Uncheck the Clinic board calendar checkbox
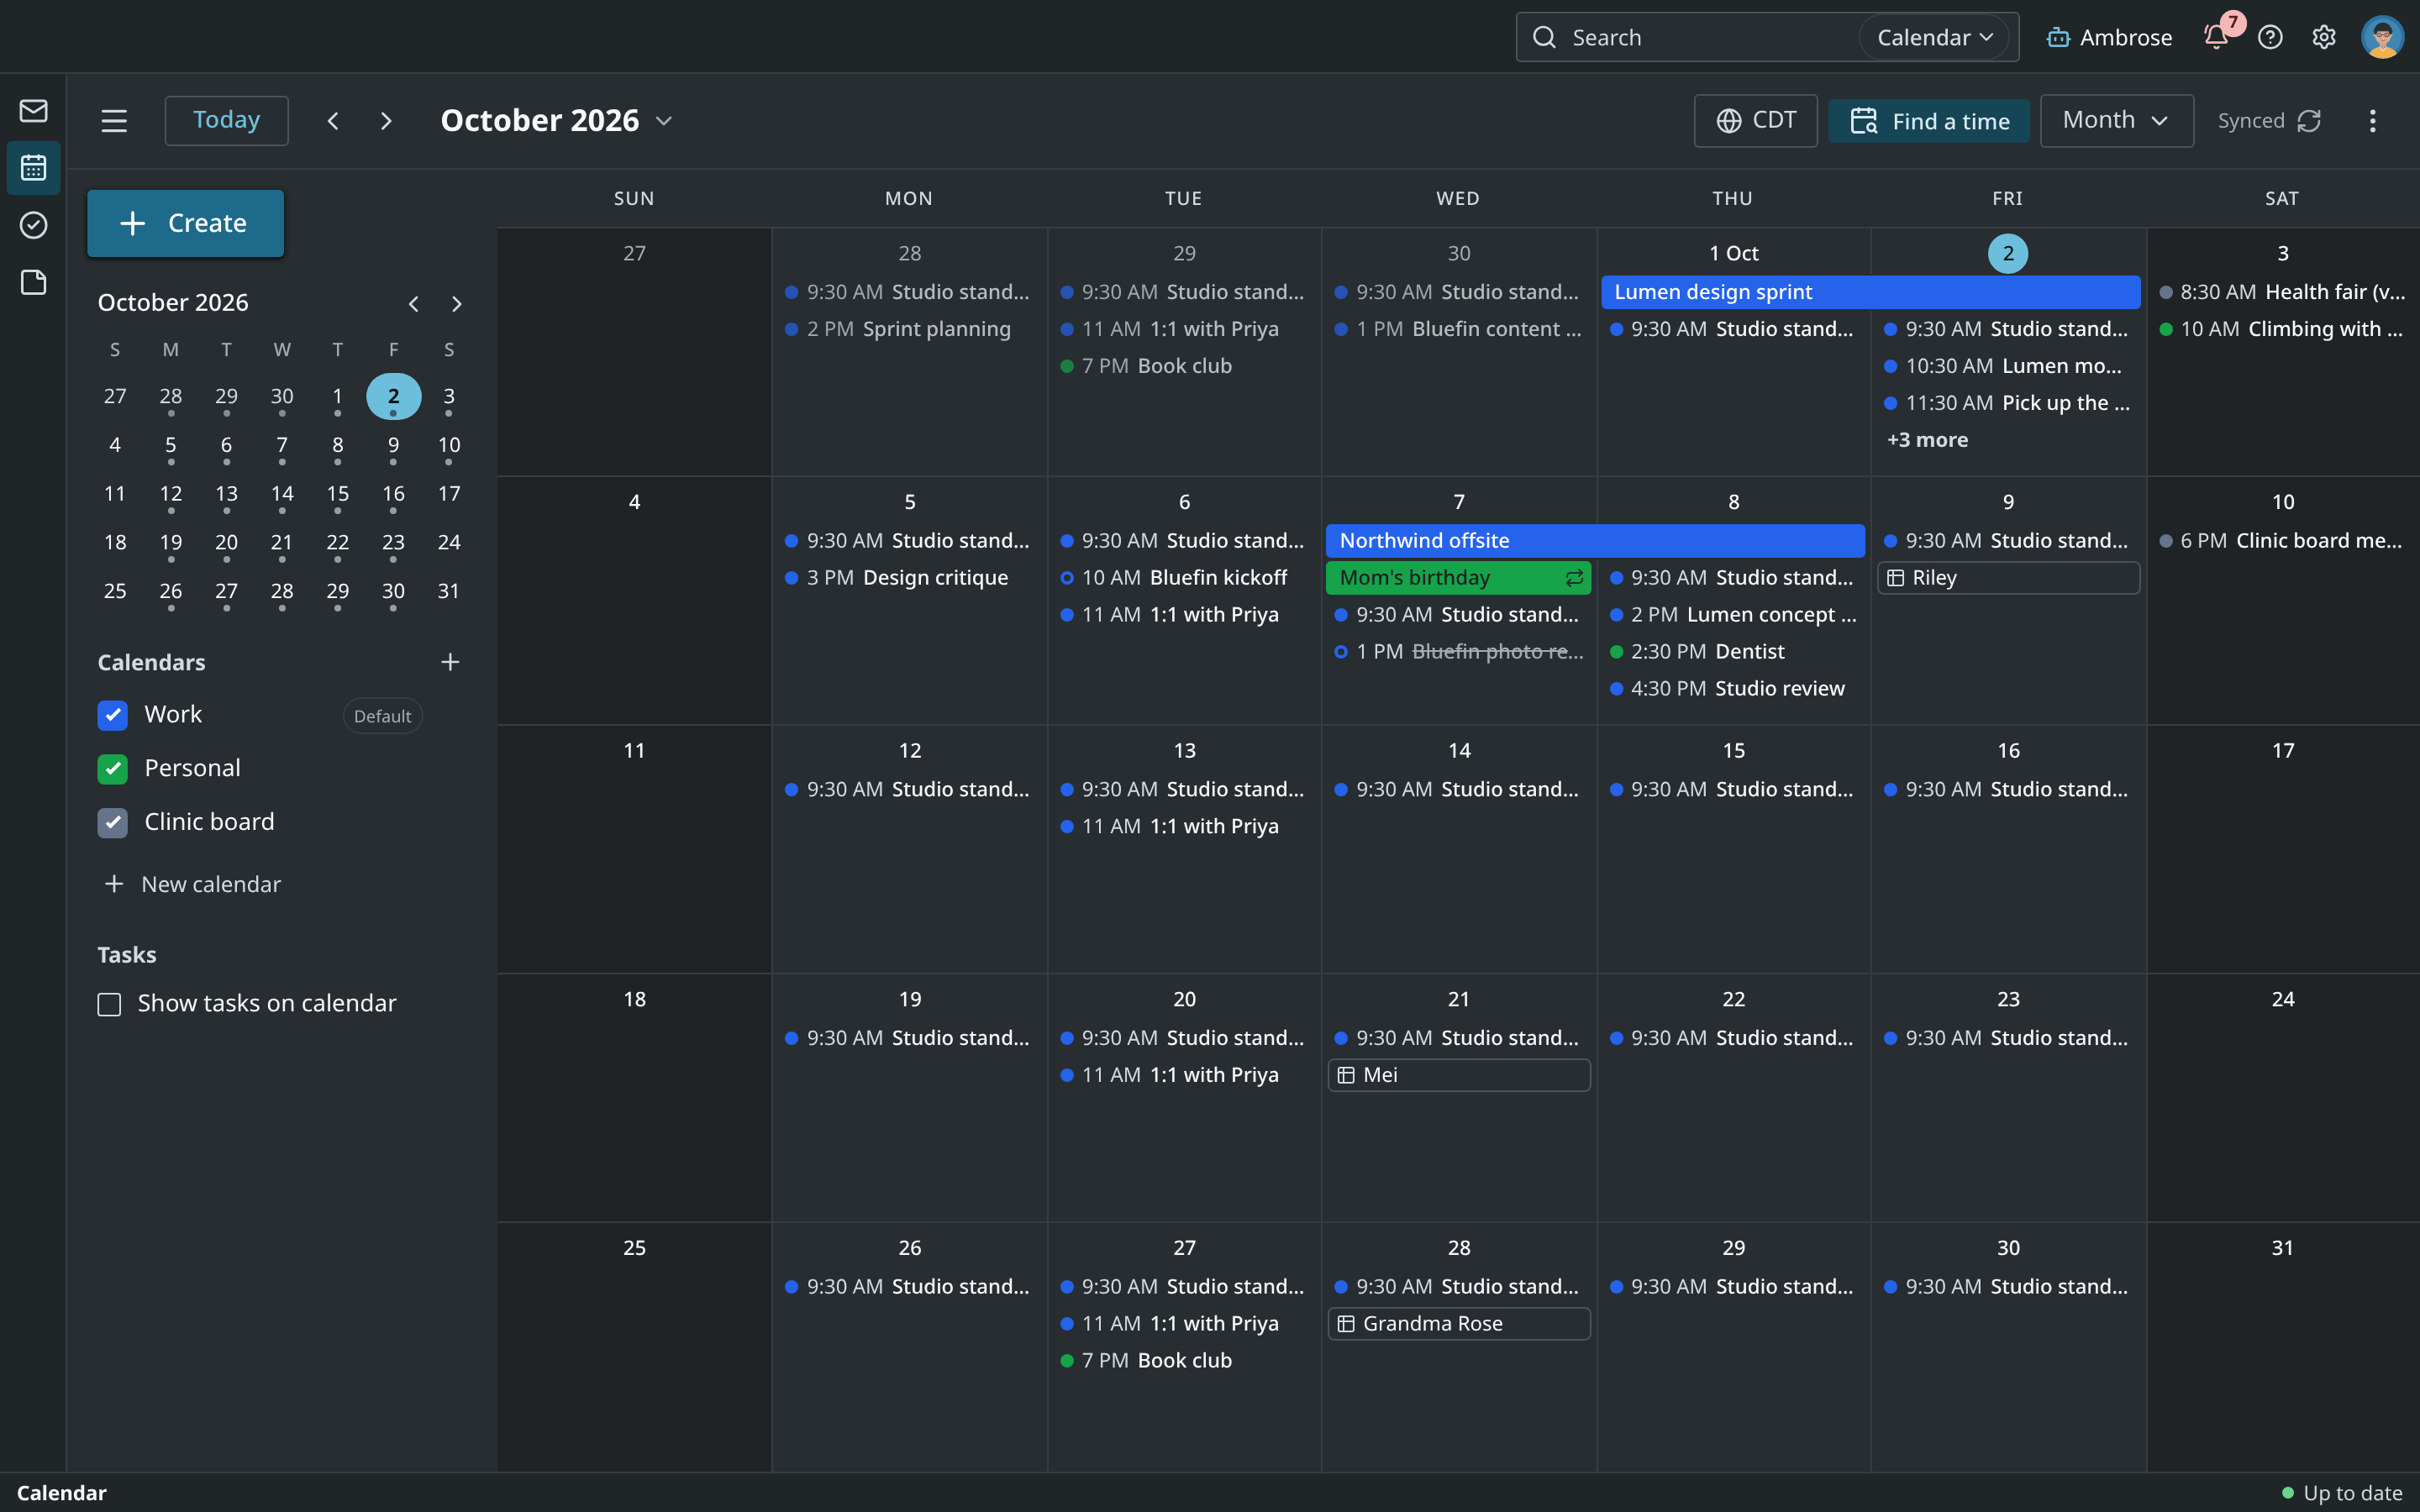 click(x=112, y=823)
